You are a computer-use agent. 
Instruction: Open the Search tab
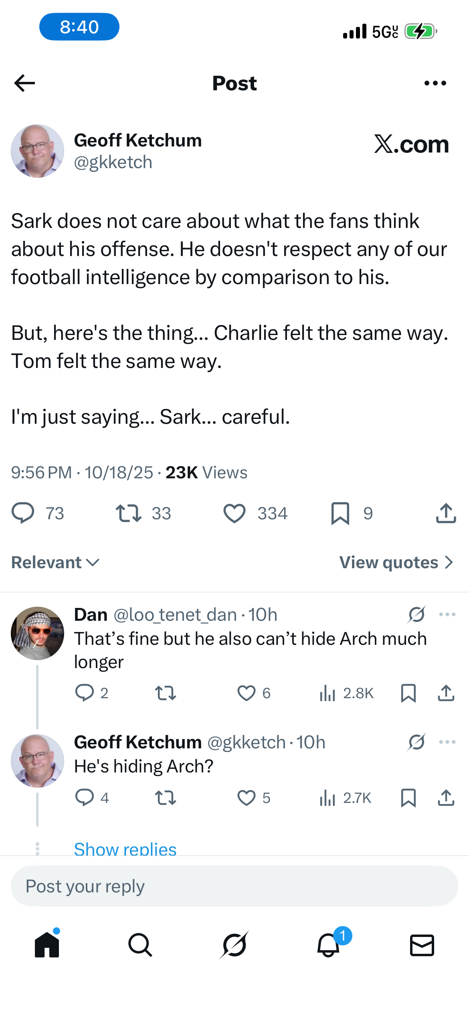[x=140, y=945]
